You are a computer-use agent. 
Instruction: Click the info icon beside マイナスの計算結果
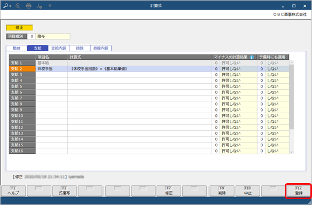[252, 57]
